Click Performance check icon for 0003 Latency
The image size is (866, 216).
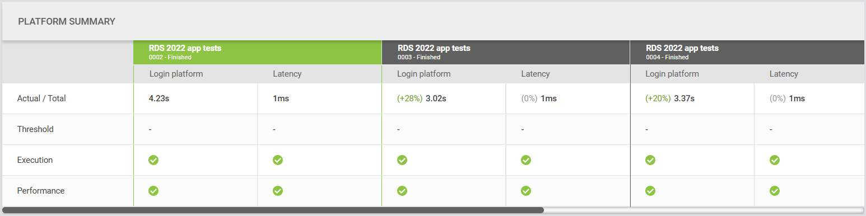[525, 191]
